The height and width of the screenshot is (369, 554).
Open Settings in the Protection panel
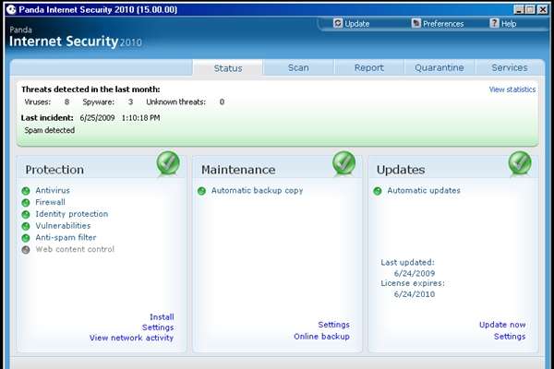(x=158, y=327)
